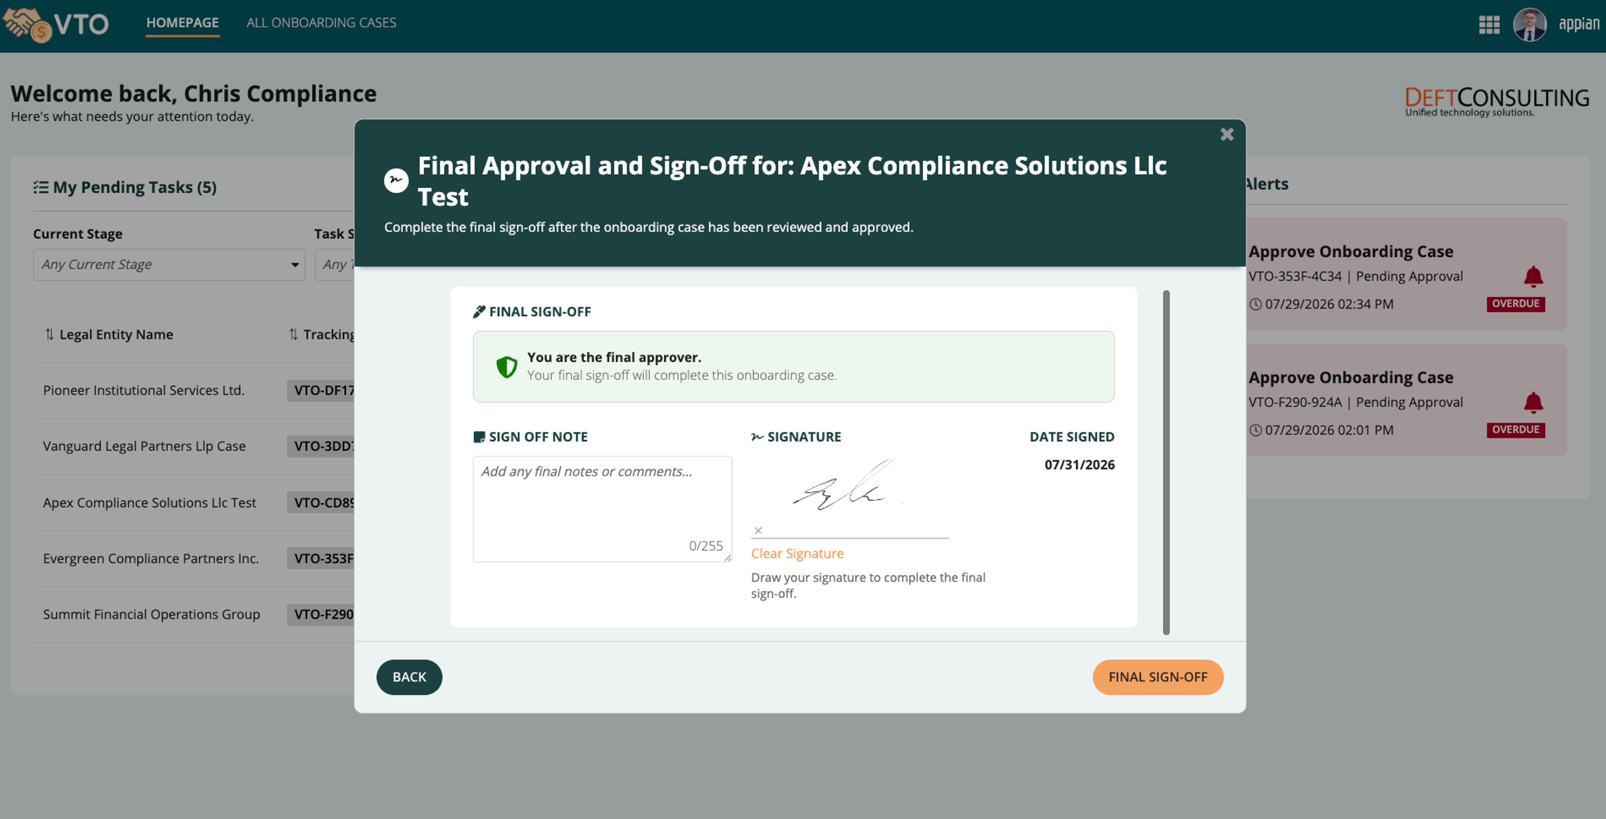Go to the HOMEPAGE tab
The width and height of the screenshot is (1606, 819).
(182, 23)
